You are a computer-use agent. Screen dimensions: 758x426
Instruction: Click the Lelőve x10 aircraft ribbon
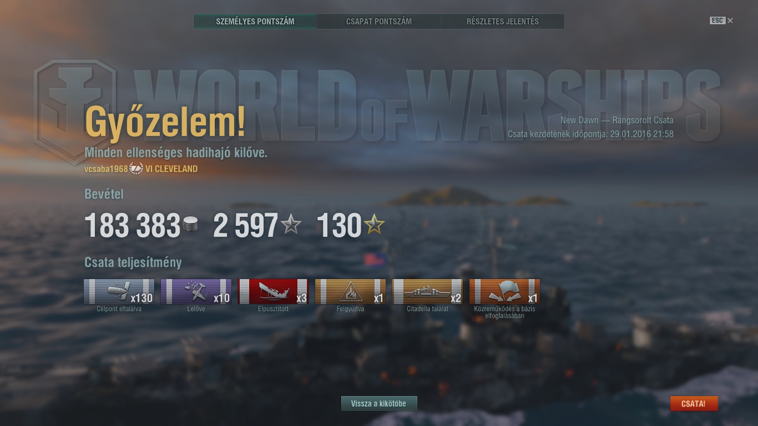(196, 292)
